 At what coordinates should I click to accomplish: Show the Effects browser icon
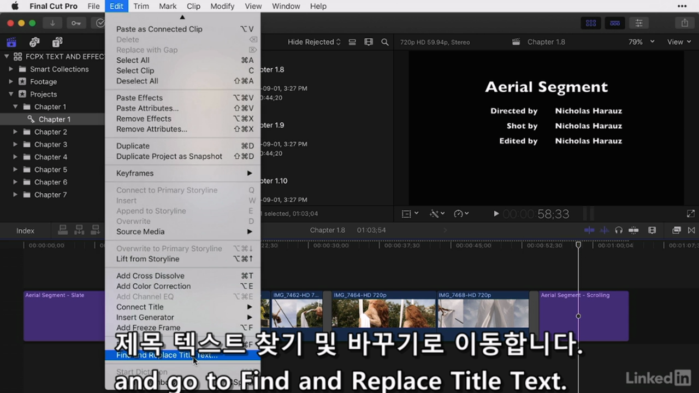pos(677,230)
